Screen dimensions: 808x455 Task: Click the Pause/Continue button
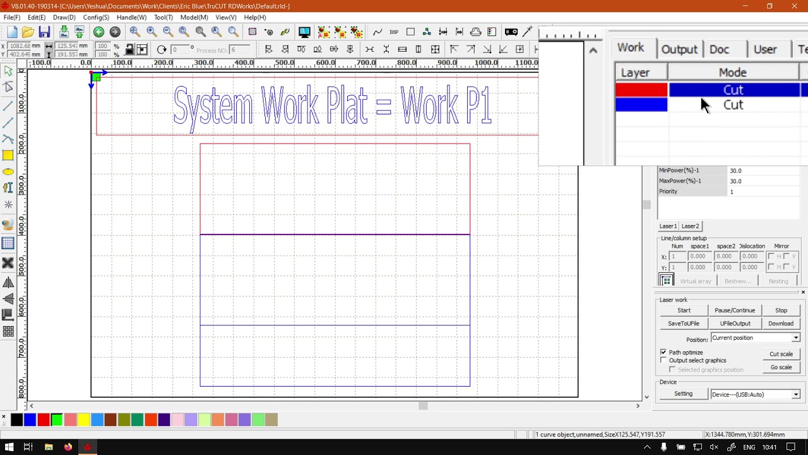coord(735,310)
